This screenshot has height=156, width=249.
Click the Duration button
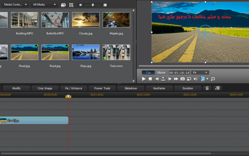(x=188, y=88)
